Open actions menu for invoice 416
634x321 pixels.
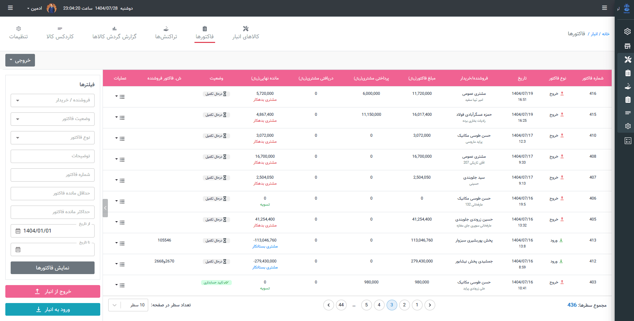pos(120,97)
